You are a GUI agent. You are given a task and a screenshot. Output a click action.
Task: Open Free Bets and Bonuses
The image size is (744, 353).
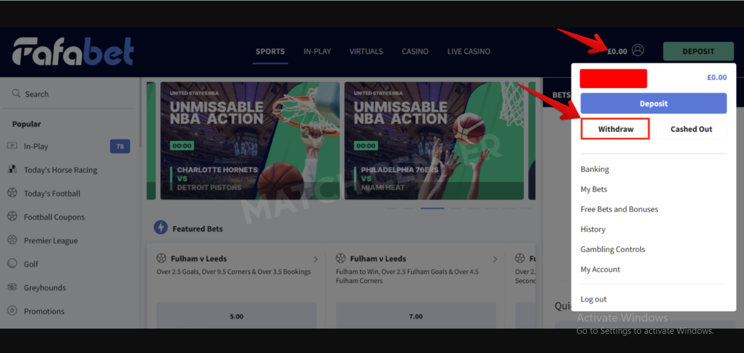620,209
